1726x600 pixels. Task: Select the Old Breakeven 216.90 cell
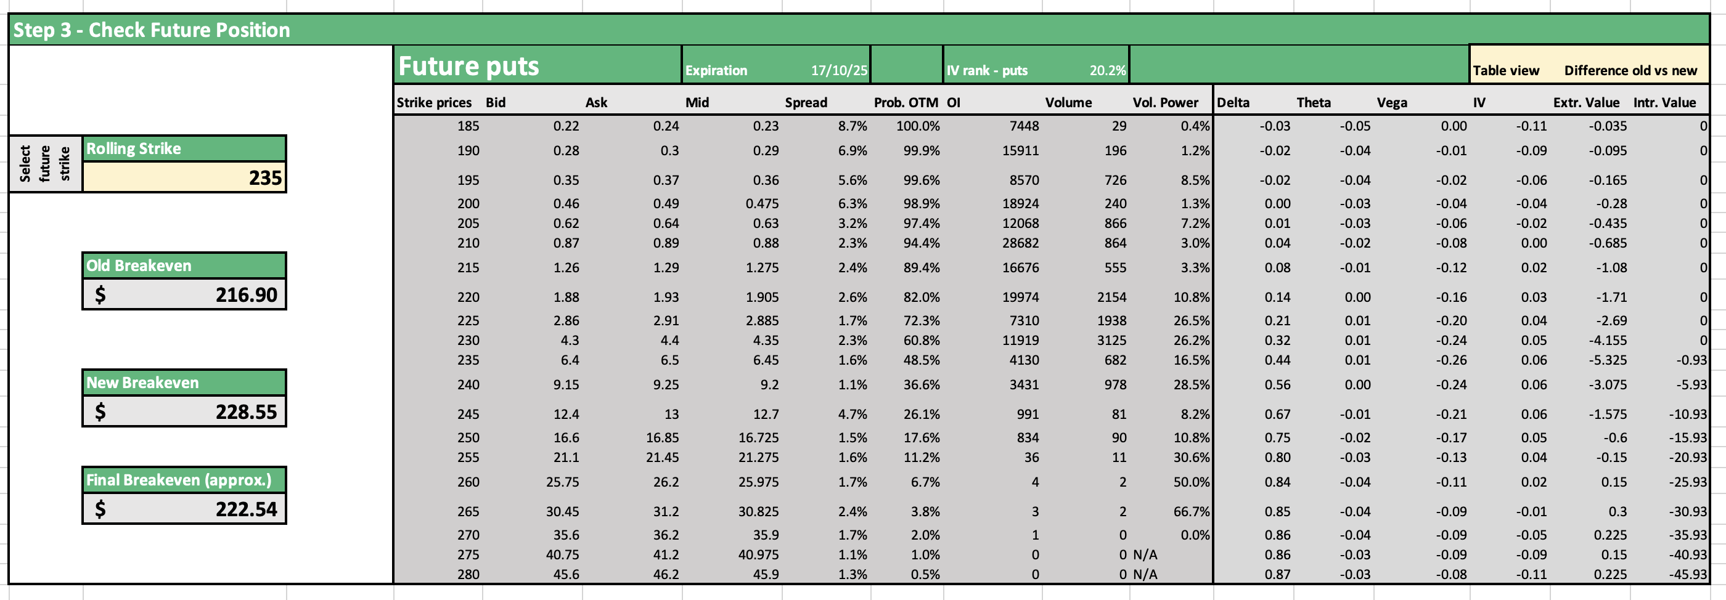(x=184, y=294)
